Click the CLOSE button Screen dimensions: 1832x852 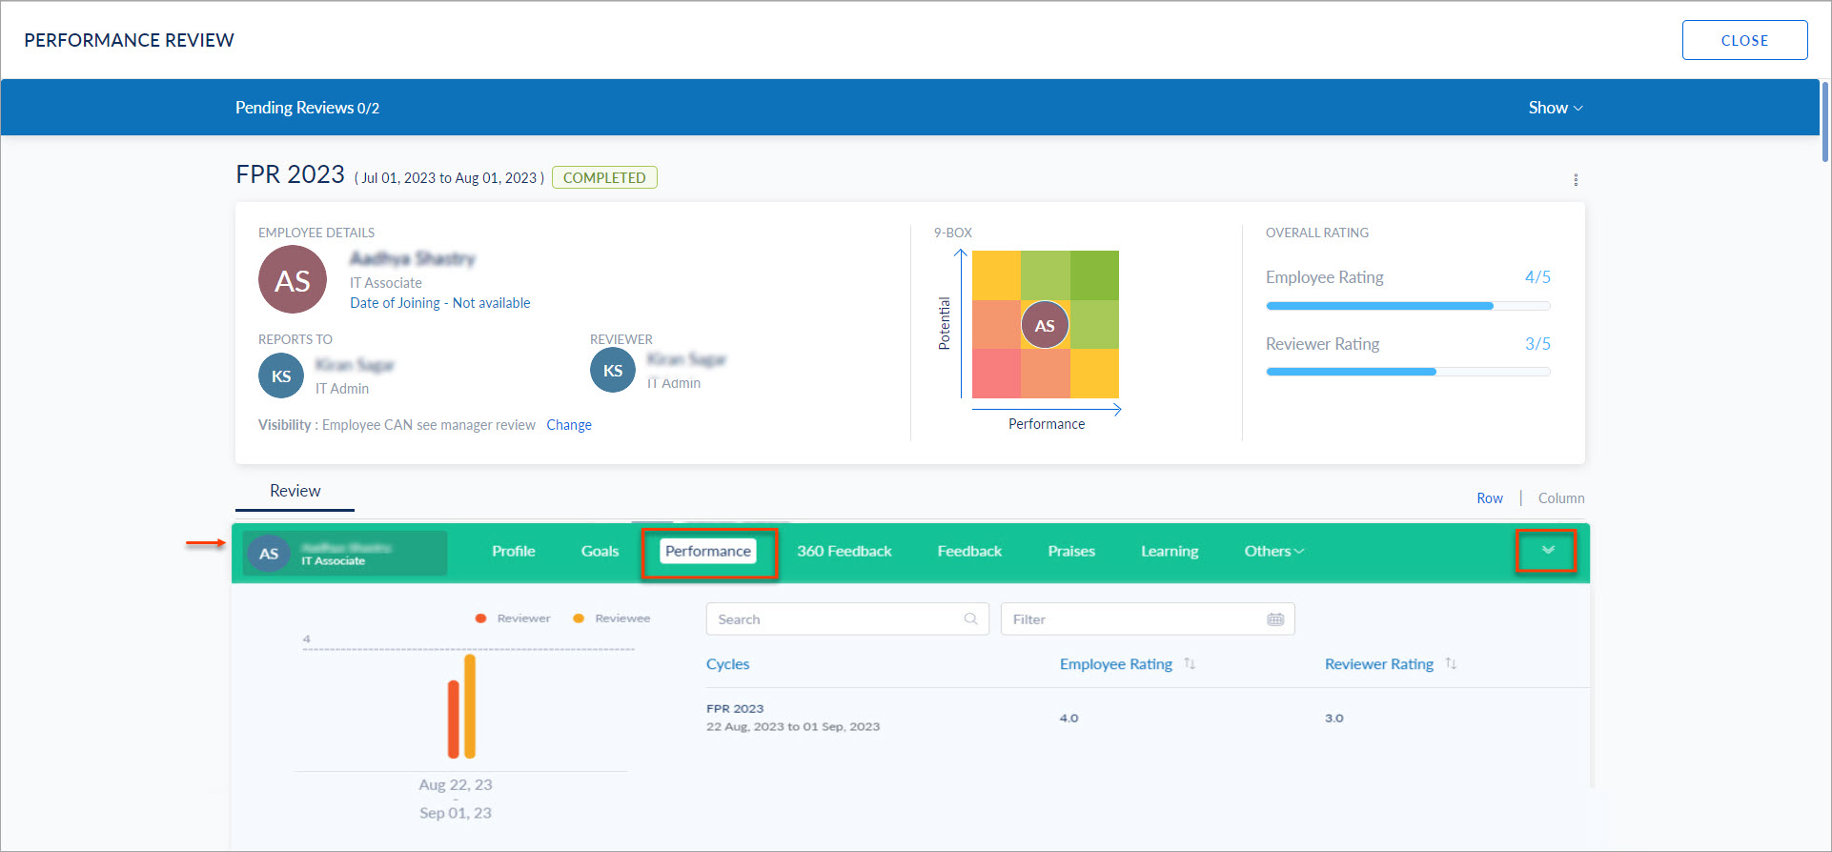pyautogui.click(x=1744, y=40)
